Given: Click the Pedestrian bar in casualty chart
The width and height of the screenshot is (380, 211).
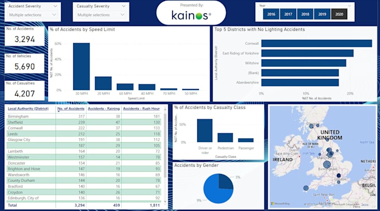Looking at the screenshot, I should coord(225,138).
